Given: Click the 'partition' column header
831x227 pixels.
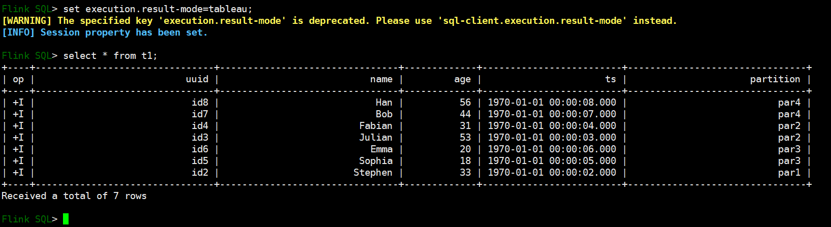Looking at the screenshot, I should pos(775,79).
